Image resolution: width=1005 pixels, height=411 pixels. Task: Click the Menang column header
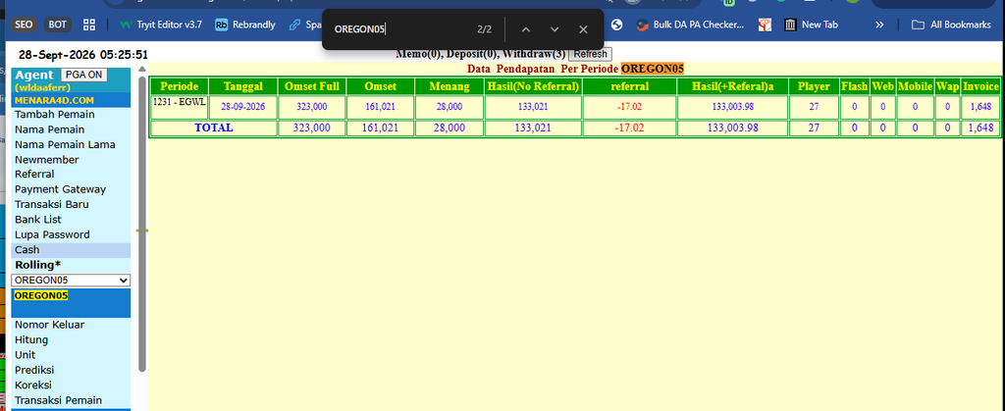(450, 86)
